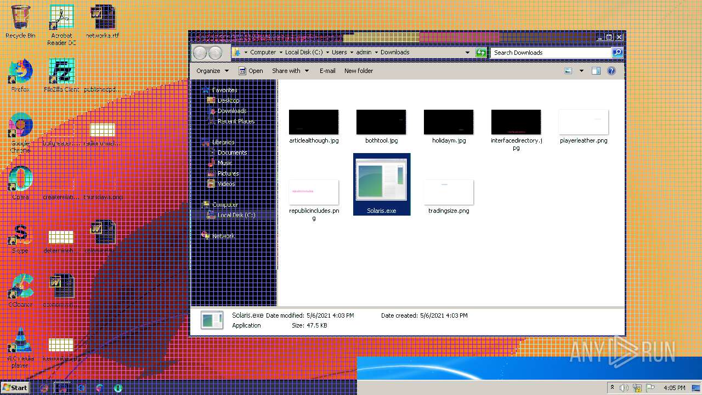Click the magnifier icon in the search box

point(618,53)
